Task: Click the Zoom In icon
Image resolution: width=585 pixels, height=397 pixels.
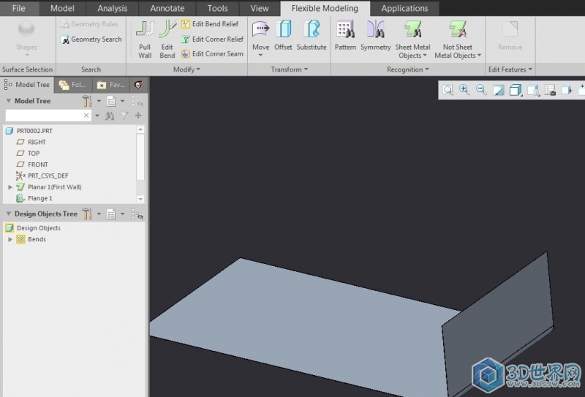Action: tap(464, 89)
